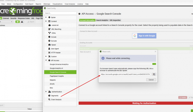Close the Please wait dialog

[x=155, y=52]
